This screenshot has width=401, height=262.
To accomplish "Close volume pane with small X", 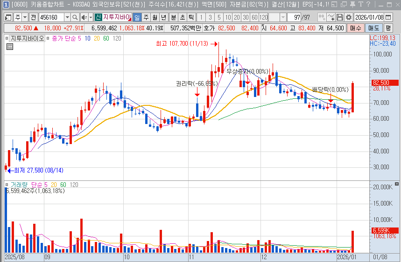I will (397, 184).
